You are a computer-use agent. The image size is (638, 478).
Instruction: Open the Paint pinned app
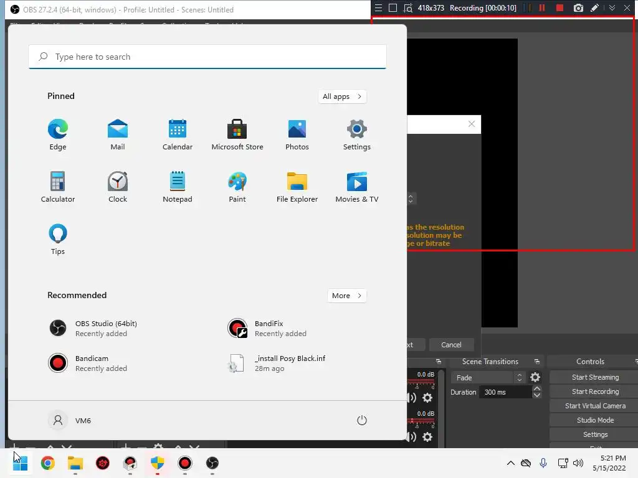click(237, 187)
